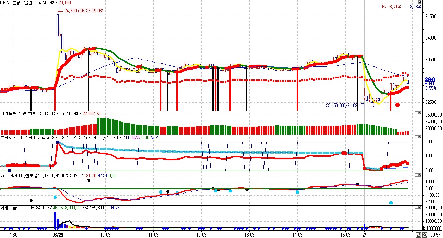Click the magnifier zoom icon
Viewport: 443px width, 238px height.
[x=425, y=235]
